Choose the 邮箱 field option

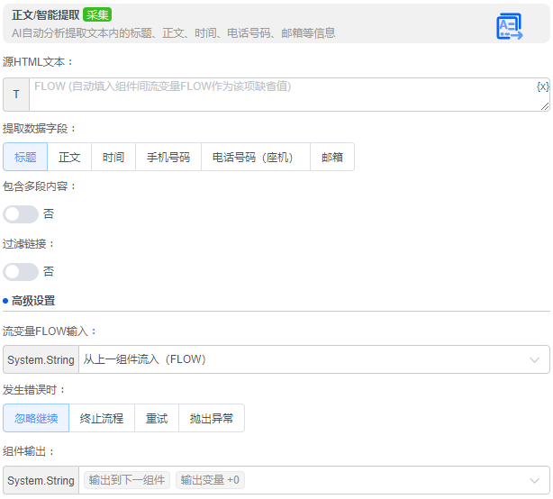pos(332,157)
